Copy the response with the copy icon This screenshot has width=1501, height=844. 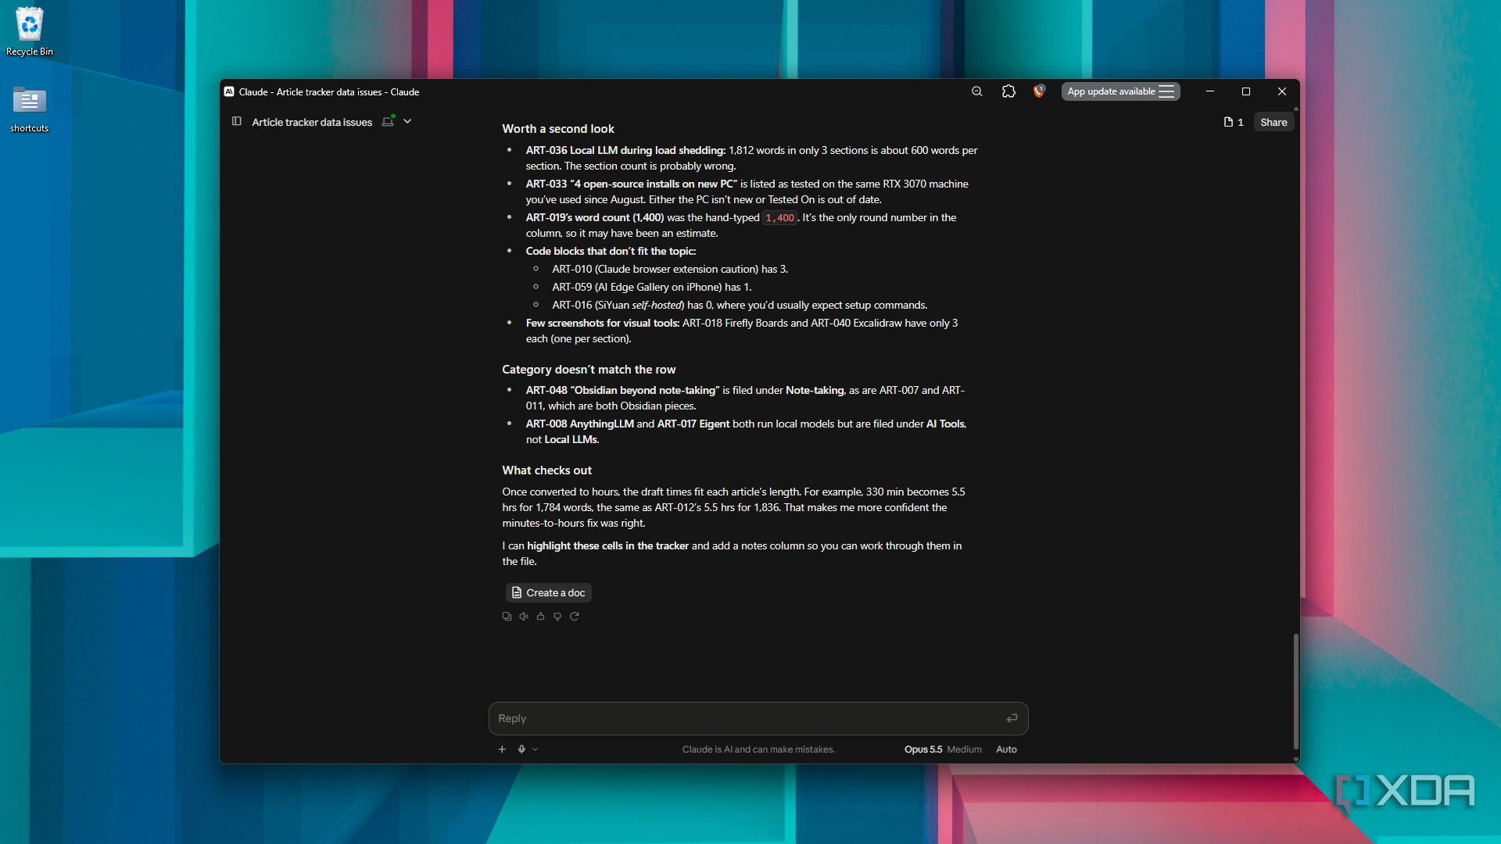[507, 617]
